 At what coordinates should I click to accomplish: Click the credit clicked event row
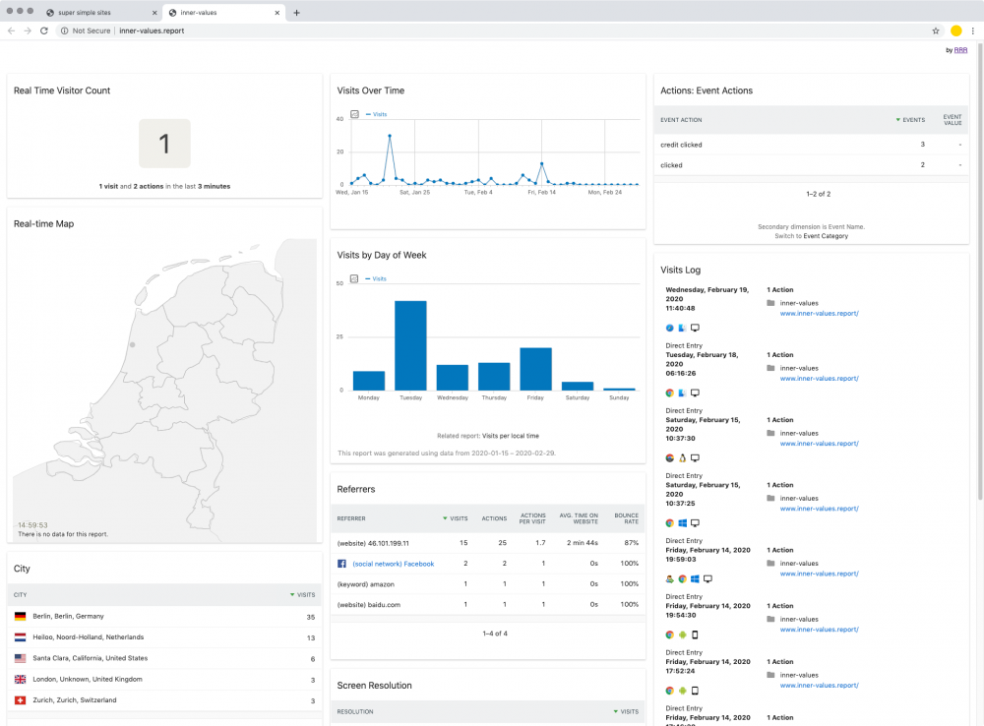point(811,145)
